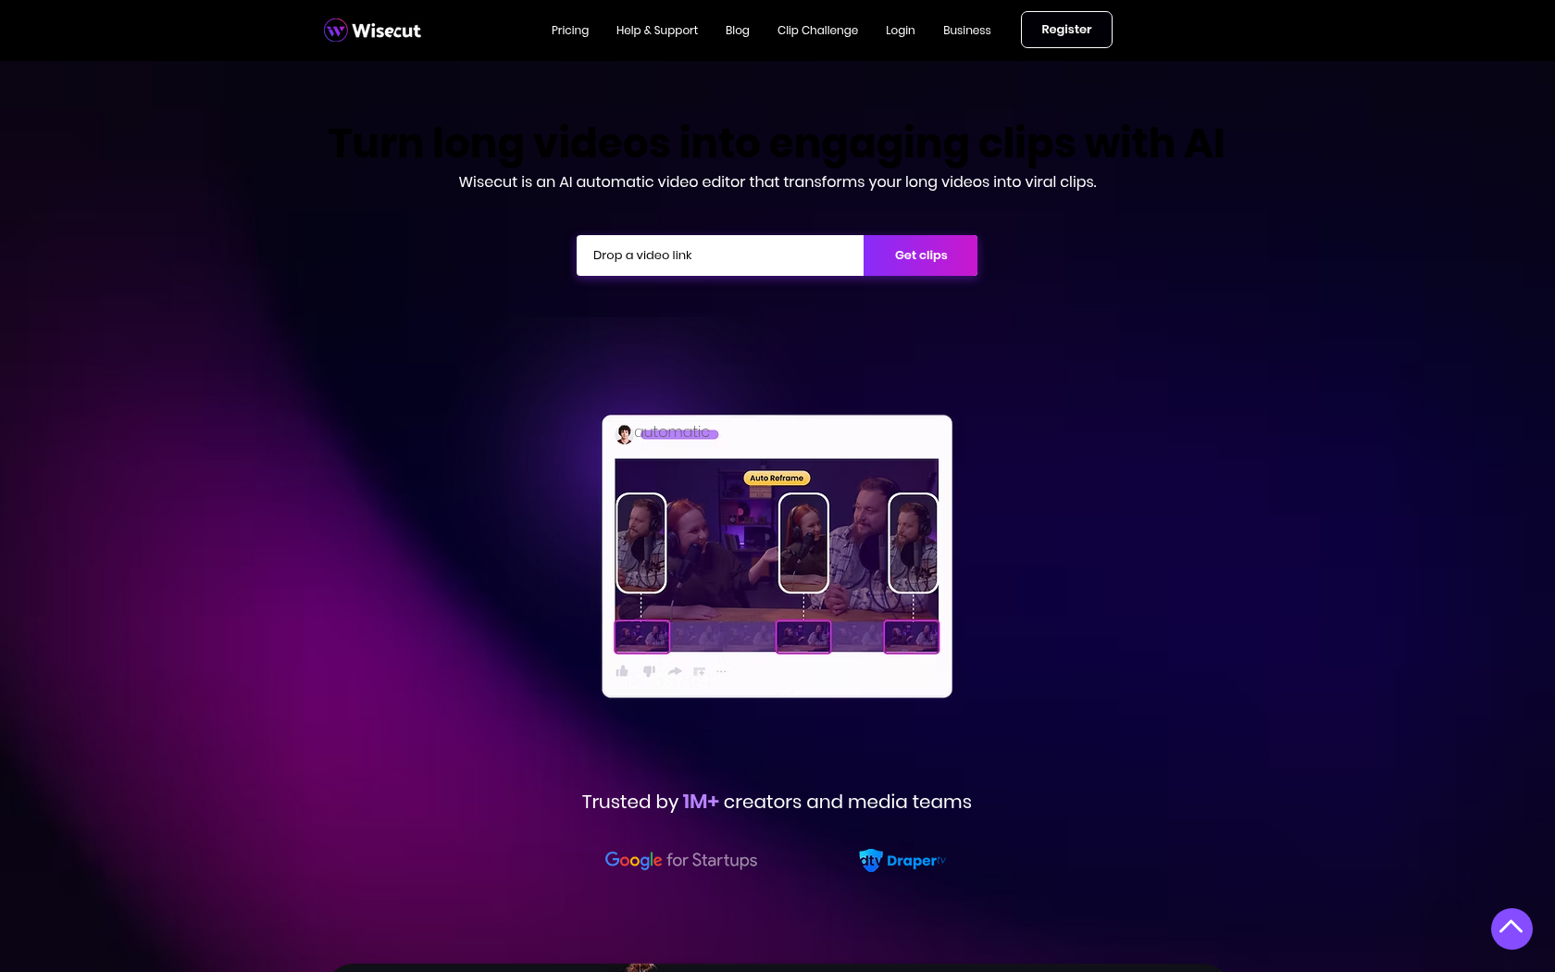This screenshot has height=972, width=1555.
Task: Focus the Drop a video link field
Action: click(x=720, y=255)
